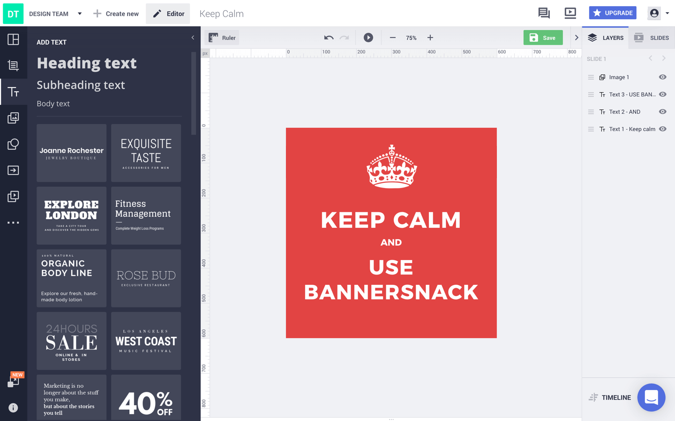Go to next slide arrow

(x=664, y=58)
